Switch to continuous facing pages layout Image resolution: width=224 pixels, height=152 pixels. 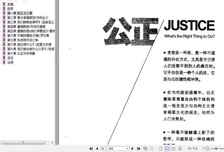[180, 149]
